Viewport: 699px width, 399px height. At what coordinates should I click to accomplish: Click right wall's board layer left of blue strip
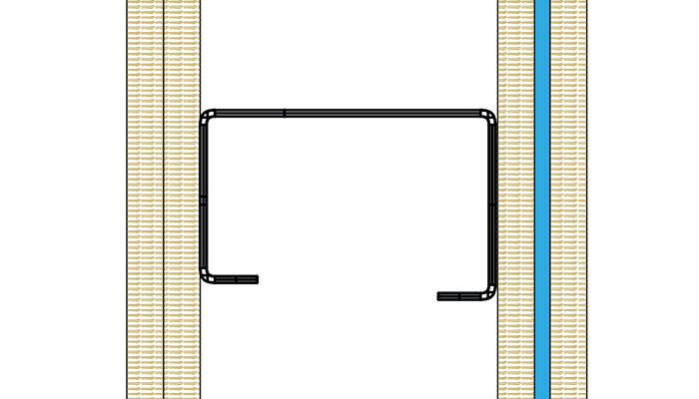[x=515, y=199]
